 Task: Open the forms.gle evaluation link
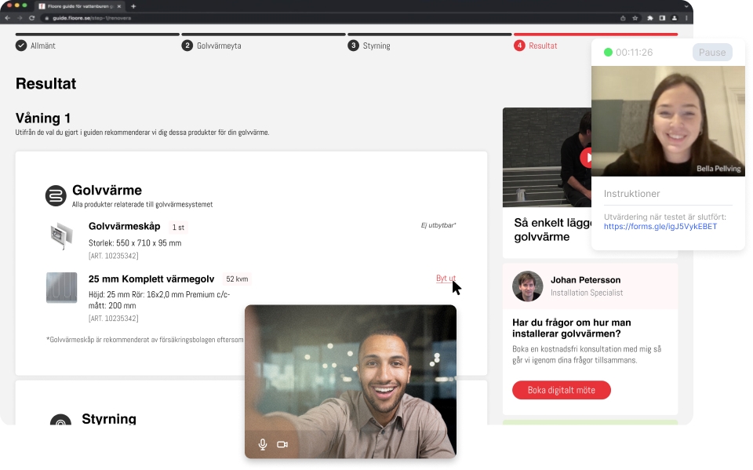[x=660, y=226]
